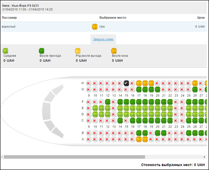The height and width of the screenshot is (170, 209).
Task: Pick middle seat 10E
Action: [95, 108]
